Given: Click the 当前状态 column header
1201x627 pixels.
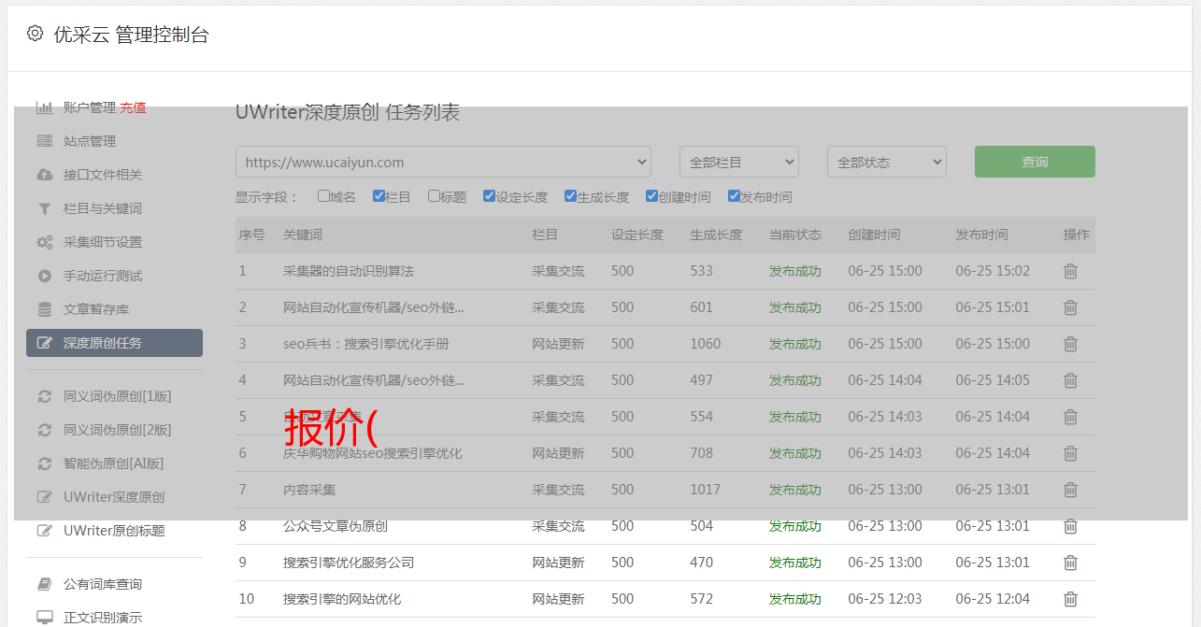Looking at the screenshot, I should click(795, 235).
